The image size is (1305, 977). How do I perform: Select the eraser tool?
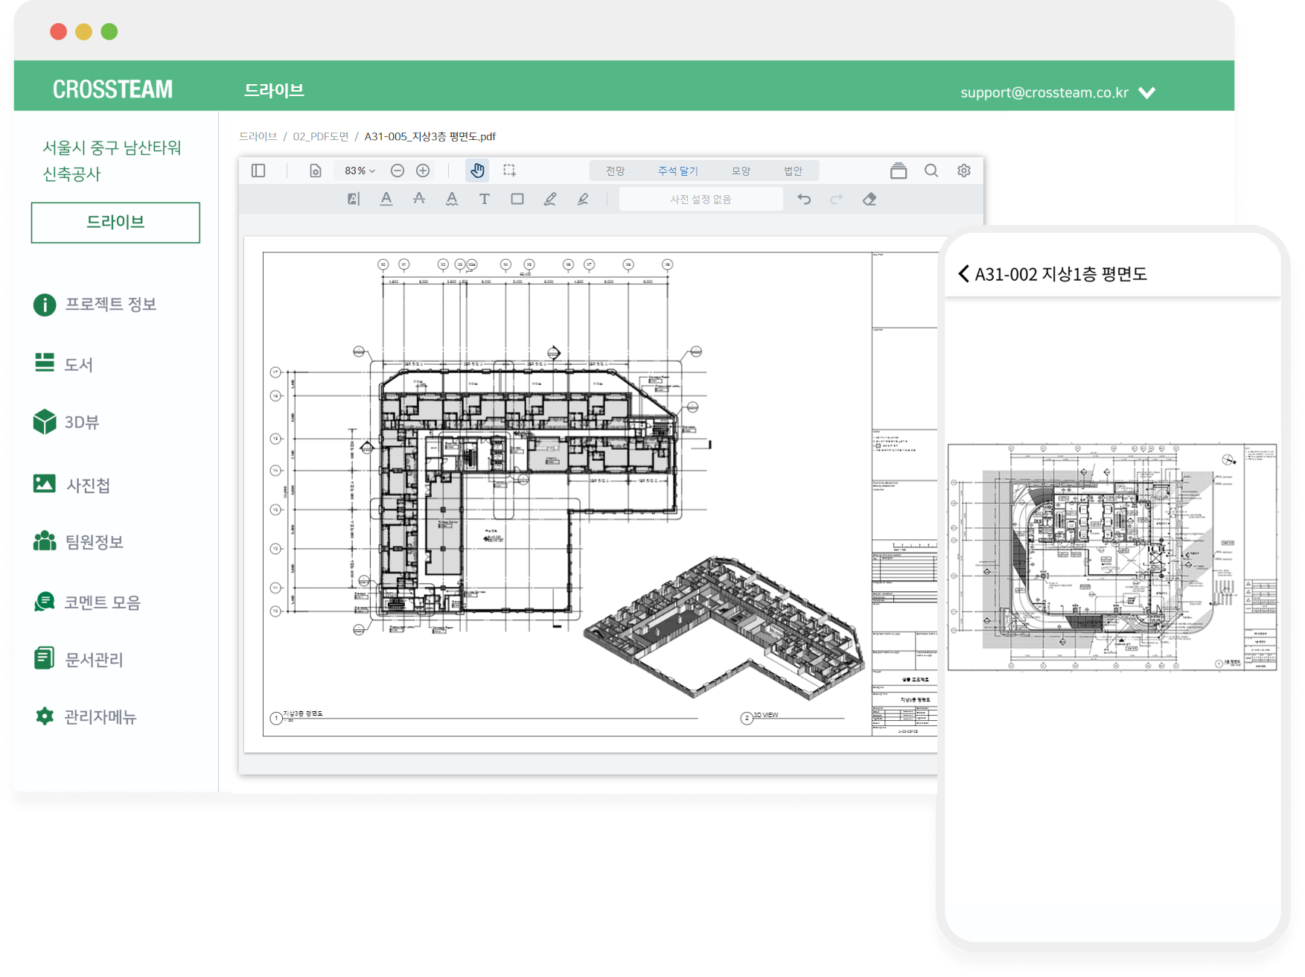pos(870,199)
